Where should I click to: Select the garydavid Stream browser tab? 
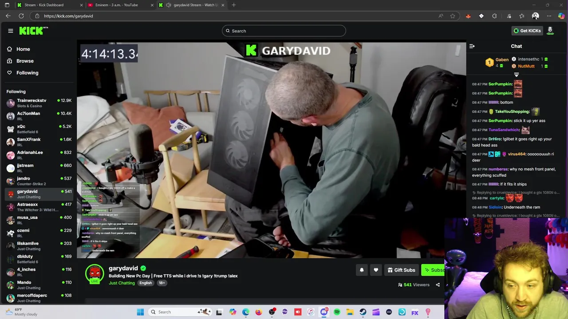tap(191, 5)
